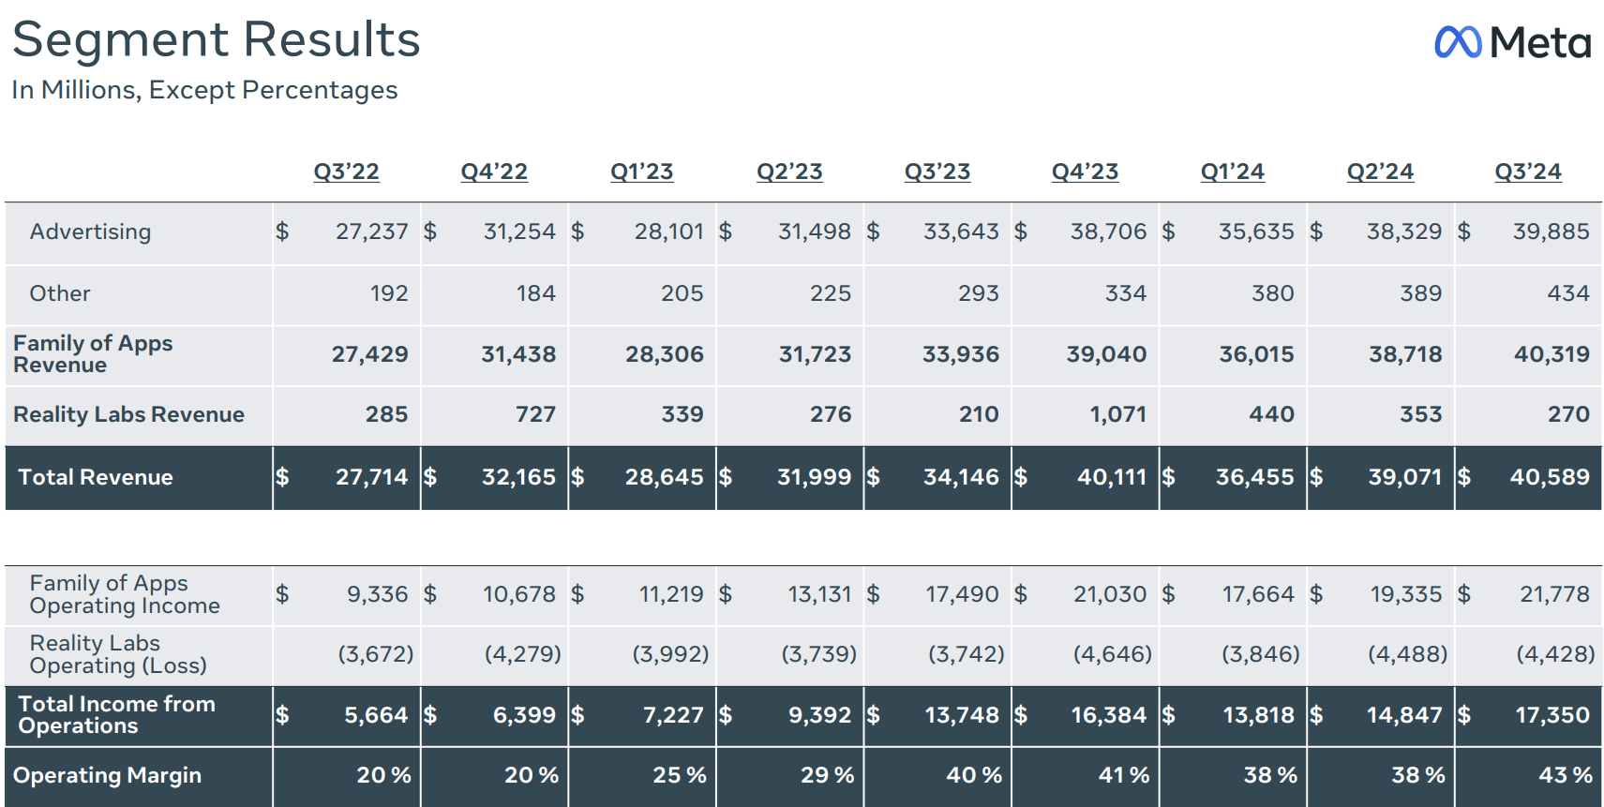Click the Segment Results title
This screenshot has height=807, width=1604.
217,40
